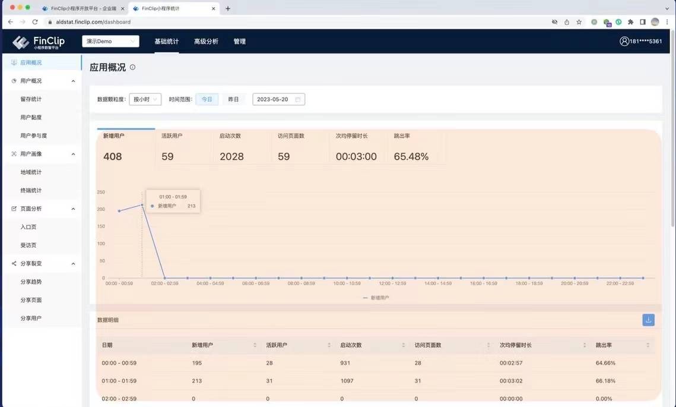676x407 pixels.
Task: Click chart data point at 01:00 - 01:59
Action: (x=142, y=205)
